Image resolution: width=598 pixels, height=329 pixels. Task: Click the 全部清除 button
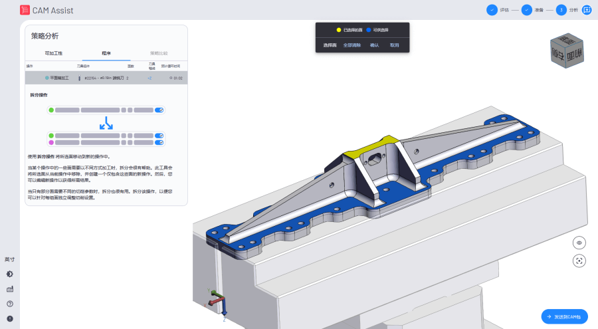point(351,45)
